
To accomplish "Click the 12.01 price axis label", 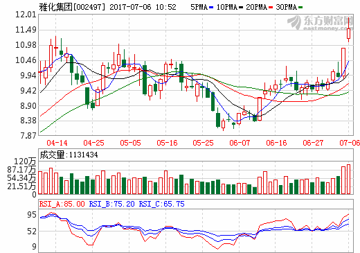I will click(x=26, y=15).
